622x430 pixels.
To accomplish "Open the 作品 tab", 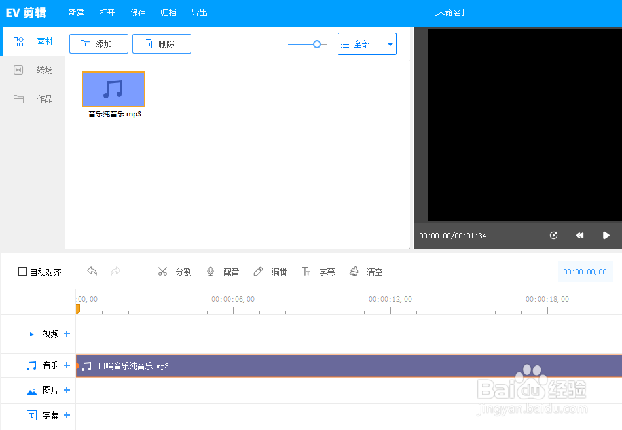I will tap(33, 99).
